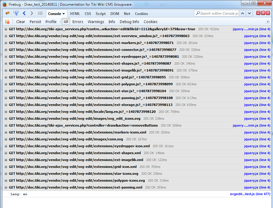Expand the removeButtons request row

[x=6, y=125]
